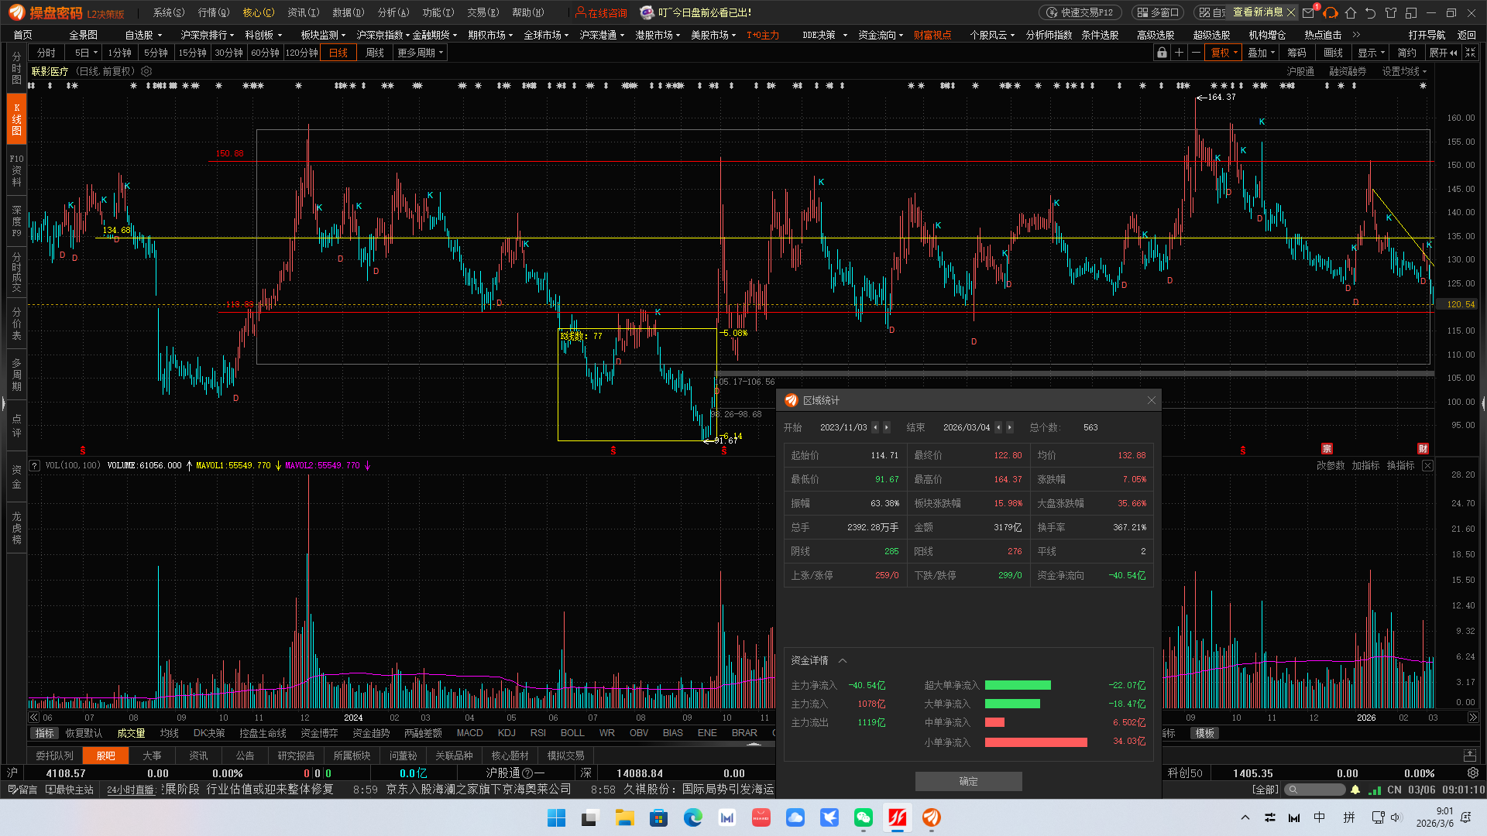Switch to the 周线 weekly tab
1487x836 pixels.
click(375, 53)
